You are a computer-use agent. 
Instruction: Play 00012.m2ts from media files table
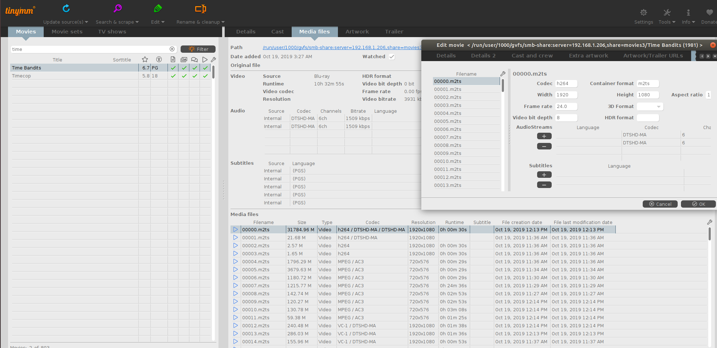tap(236, 325)
